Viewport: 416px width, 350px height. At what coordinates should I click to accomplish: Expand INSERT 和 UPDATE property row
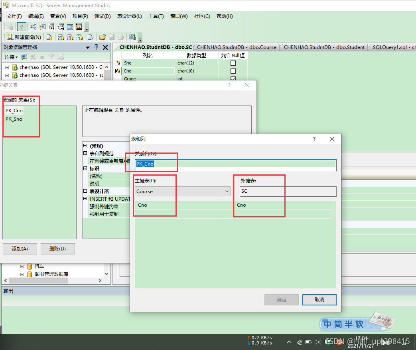pos(85,198)
